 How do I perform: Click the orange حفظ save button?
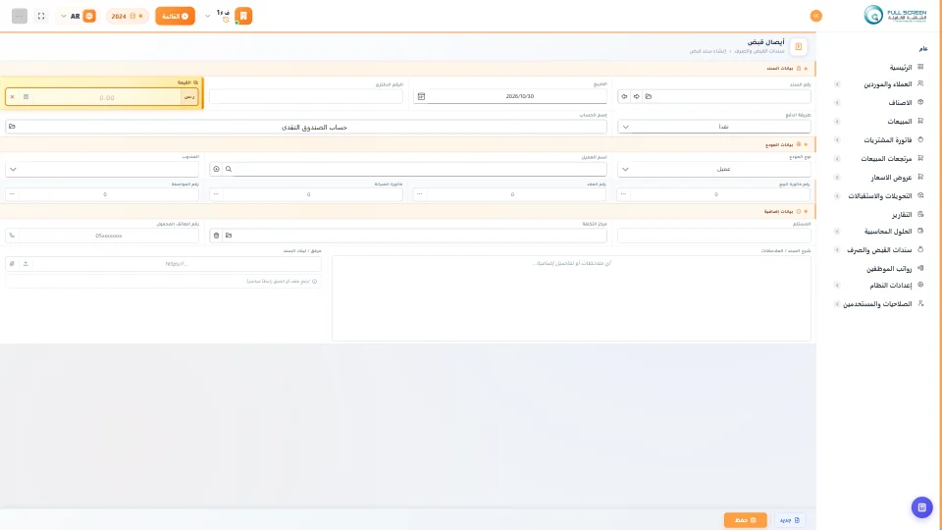point(745,520)
